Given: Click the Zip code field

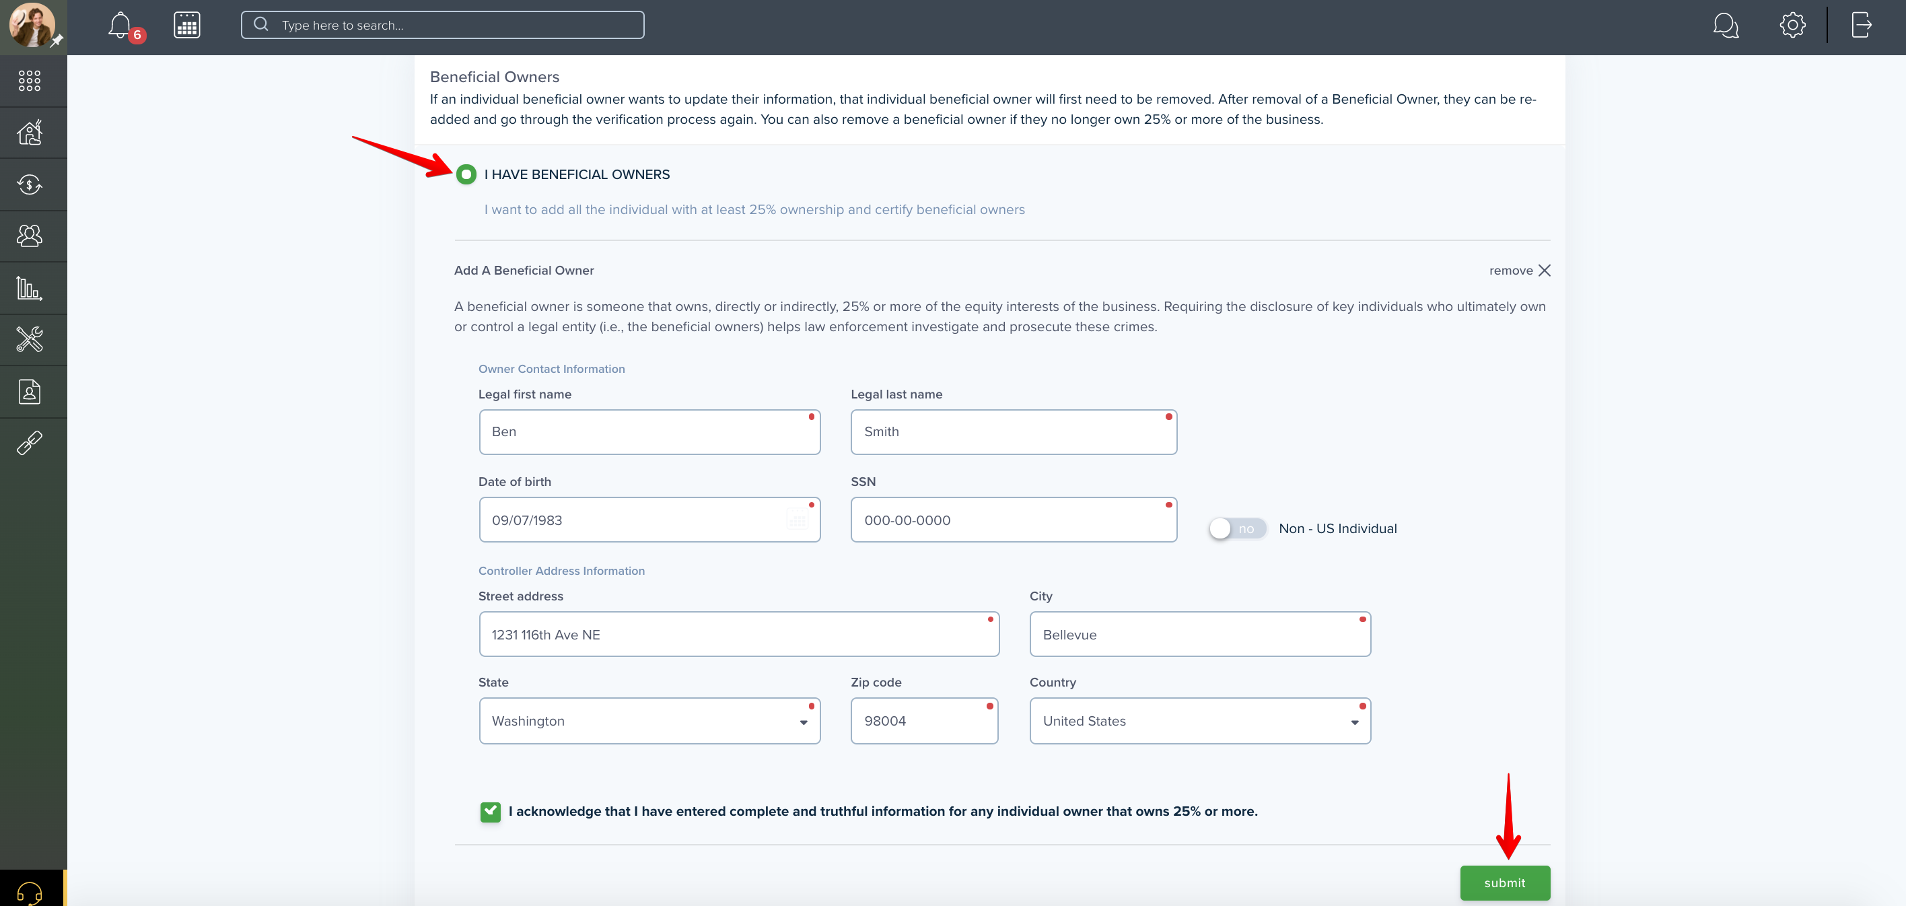Looking at the screenshot, I should coord(924,721).
